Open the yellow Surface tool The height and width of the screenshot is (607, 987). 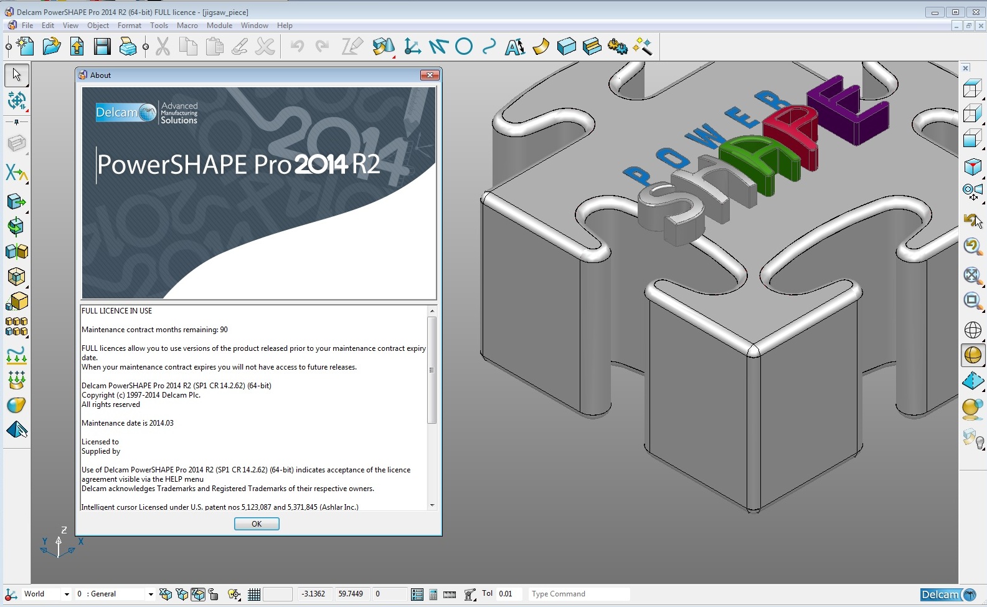point(541,46)
